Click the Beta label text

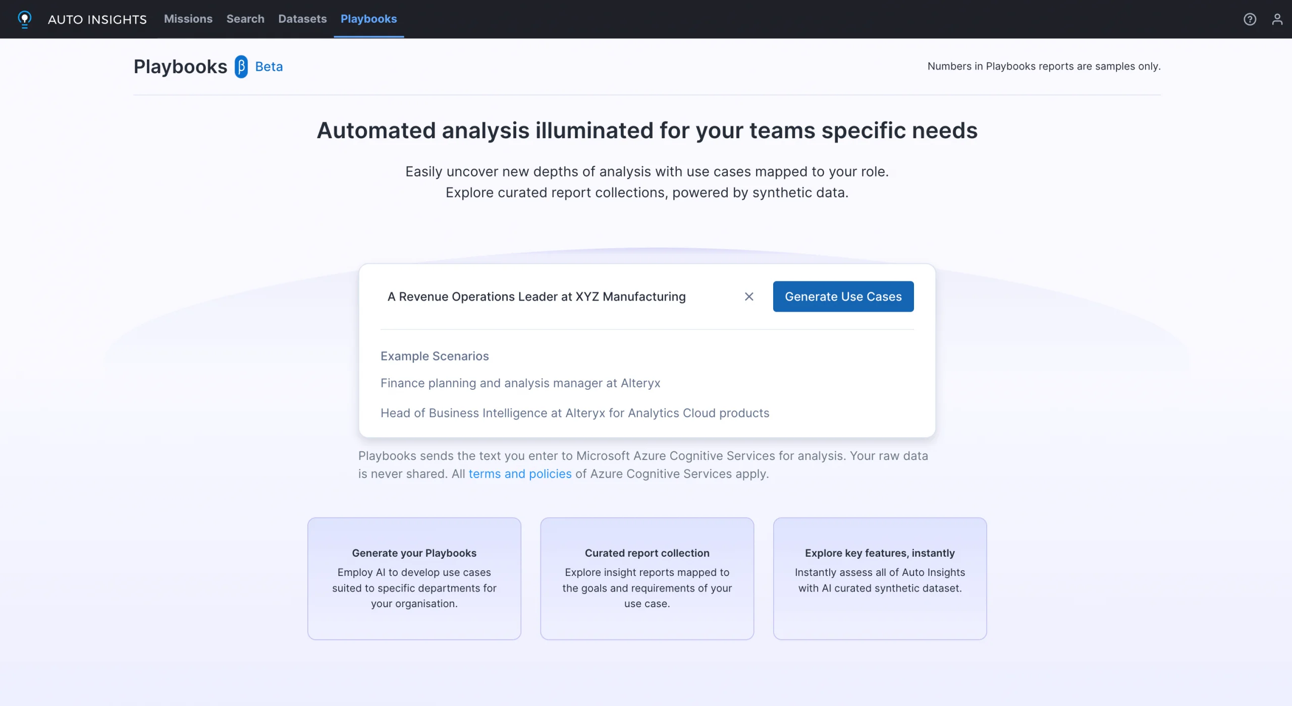coord(269,67)
